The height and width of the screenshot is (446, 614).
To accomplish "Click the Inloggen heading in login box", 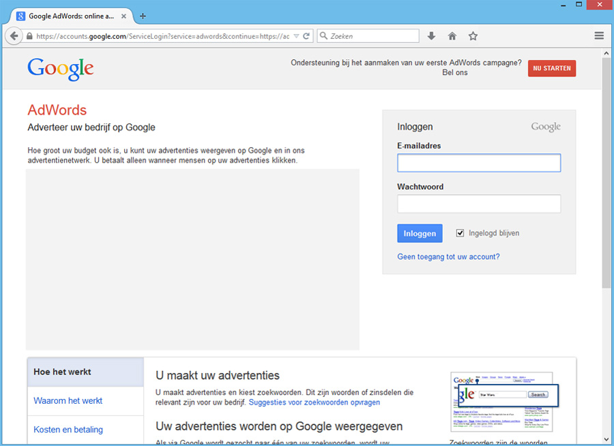I will click(415, 127).
